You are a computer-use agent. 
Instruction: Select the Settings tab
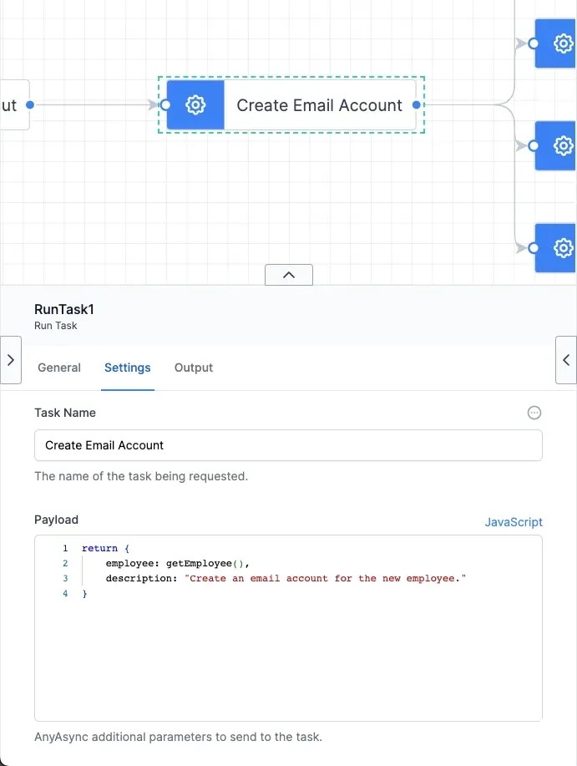coord(128,368)
